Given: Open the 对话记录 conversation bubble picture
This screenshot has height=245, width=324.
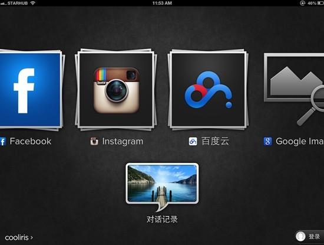Looking at the screenshot, I should coord(162,187).
